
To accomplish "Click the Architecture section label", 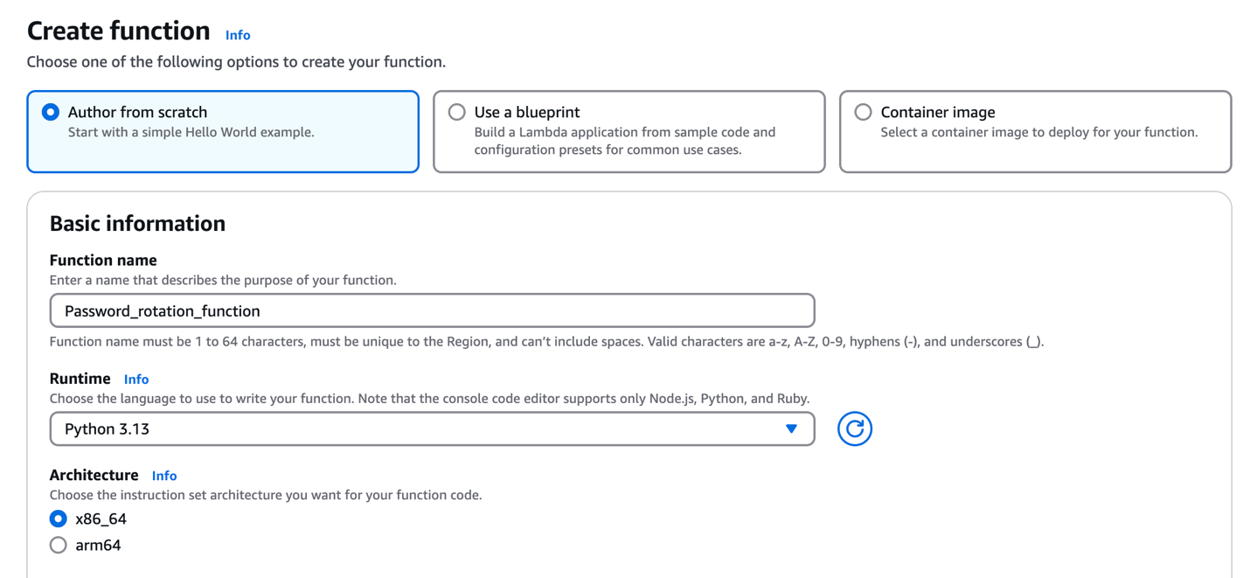I will (x=94, y=475).
